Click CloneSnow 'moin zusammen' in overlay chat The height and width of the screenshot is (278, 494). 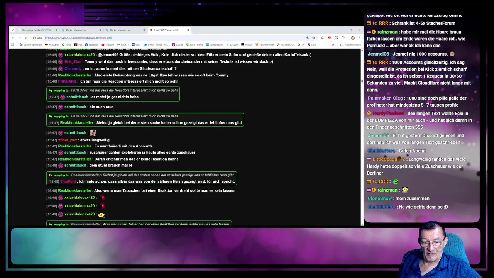click(398, 198)
